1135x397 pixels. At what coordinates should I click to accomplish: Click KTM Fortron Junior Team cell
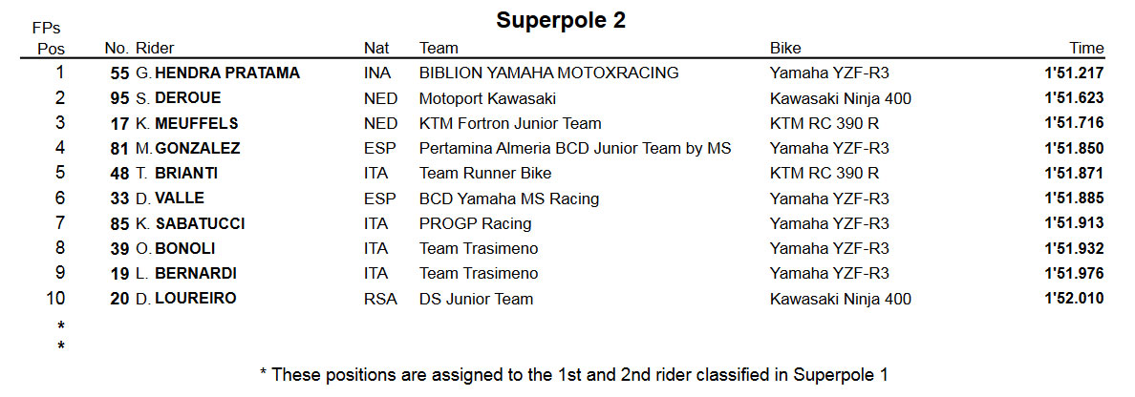point(510,124)
